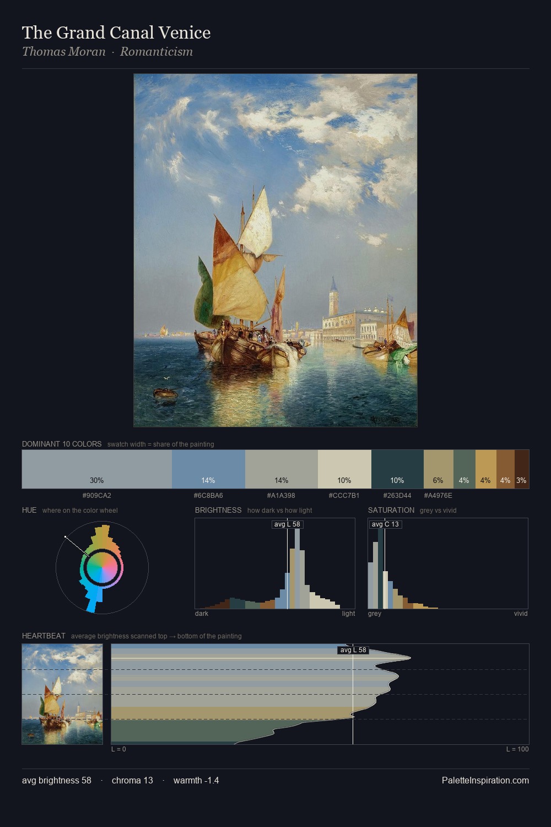Click the 'light' axis label under brightness

(x=349, y=614)
